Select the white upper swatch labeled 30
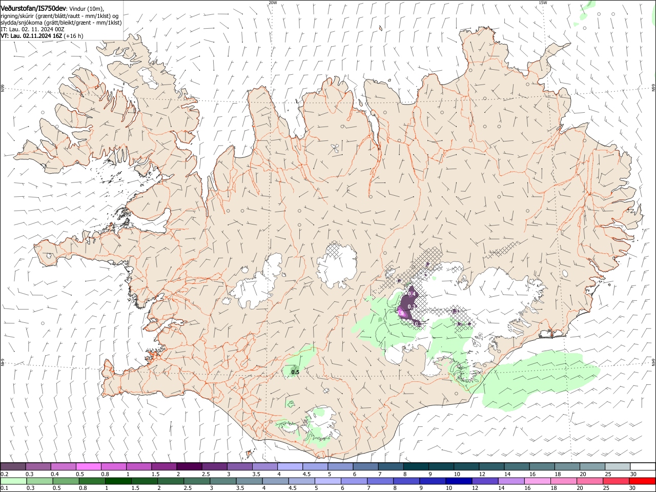Image resolution: width=656 pixels, height=492 pixels. [643, 466]
